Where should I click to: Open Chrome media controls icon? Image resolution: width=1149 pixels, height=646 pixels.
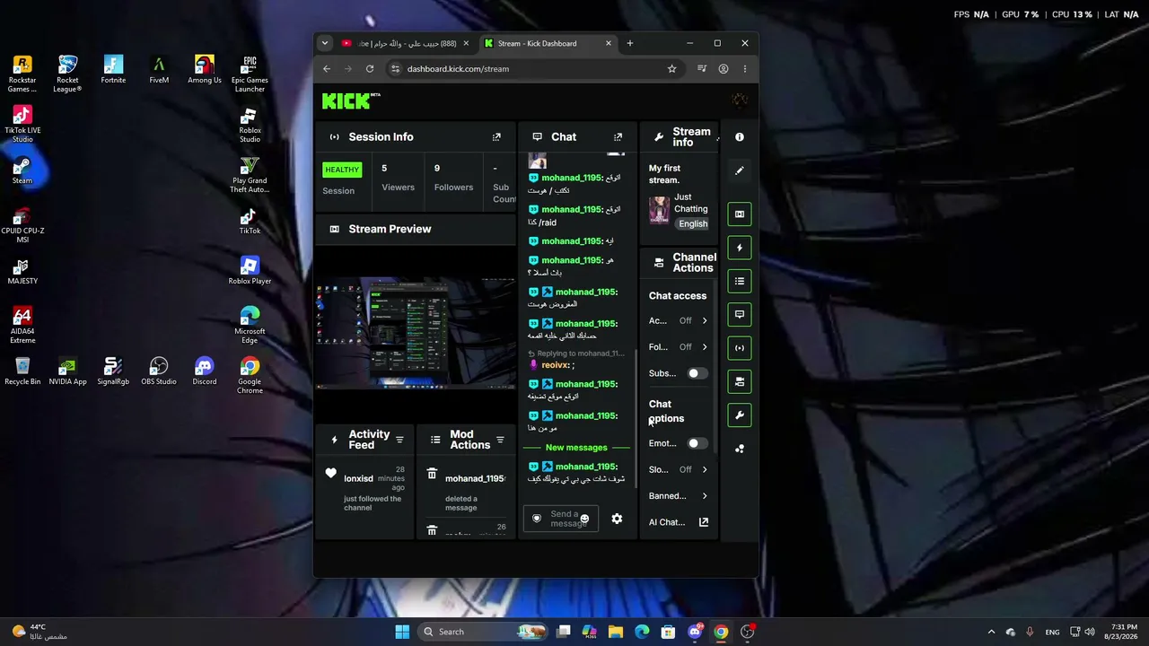coord(702,68)
